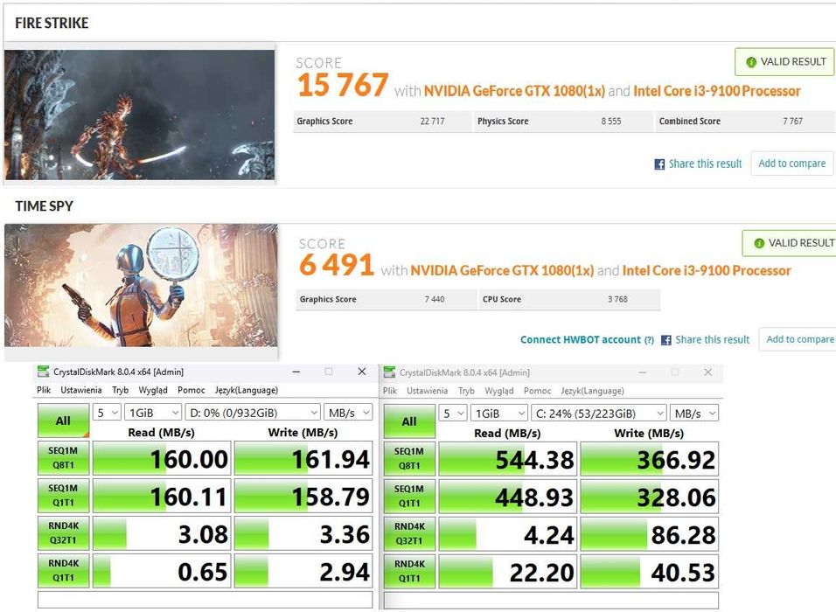The image size is (836, 612).
Task: Share this result link for Fire Strike
Action: click(705, 163)
